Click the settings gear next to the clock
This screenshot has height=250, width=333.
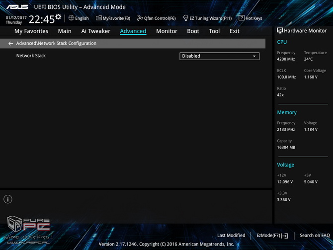[58, 17]
